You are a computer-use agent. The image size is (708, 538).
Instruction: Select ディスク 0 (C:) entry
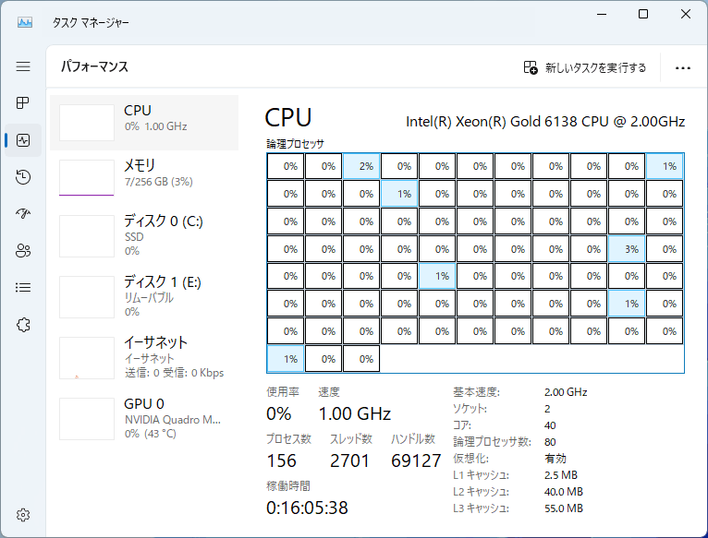click(x=144, y=235)
